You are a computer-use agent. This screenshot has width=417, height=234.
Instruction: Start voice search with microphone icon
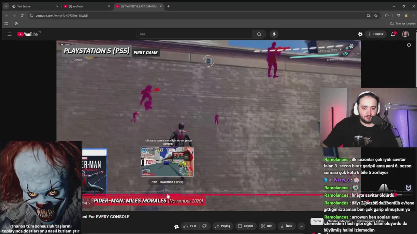point(274,34)
